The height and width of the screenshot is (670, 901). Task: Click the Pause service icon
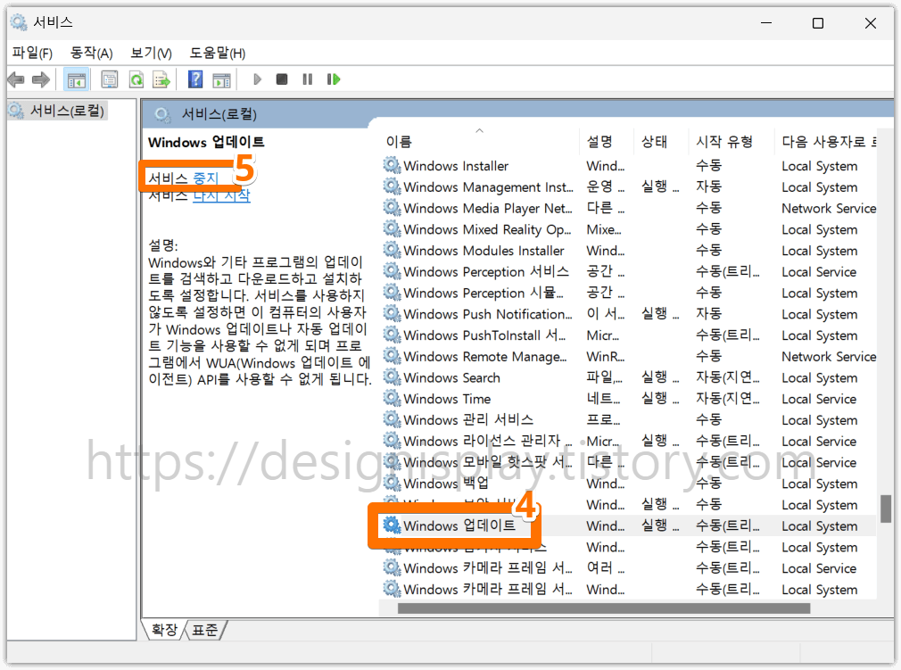pos(308,79)
